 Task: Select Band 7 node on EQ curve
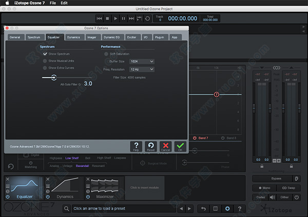tap(216, 94)
